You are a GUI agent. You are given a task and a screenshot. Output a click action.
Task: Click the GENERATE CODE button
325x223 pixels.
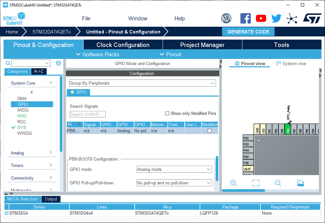pos(248,32)
